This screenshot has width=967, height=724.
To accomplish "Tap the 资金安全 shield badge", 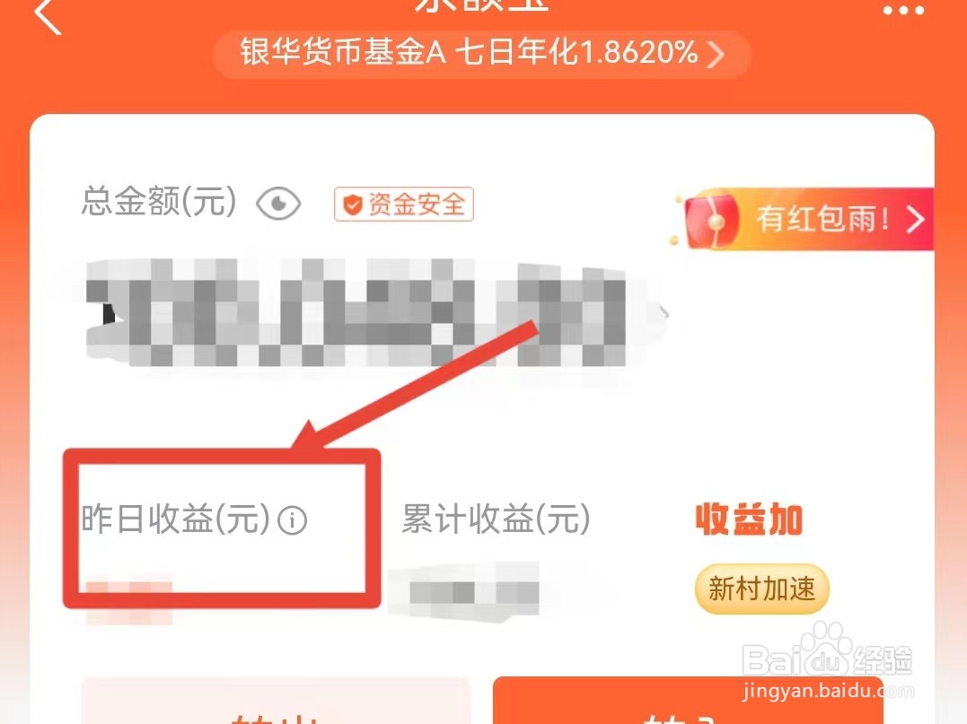I will [x=404, y=204].
